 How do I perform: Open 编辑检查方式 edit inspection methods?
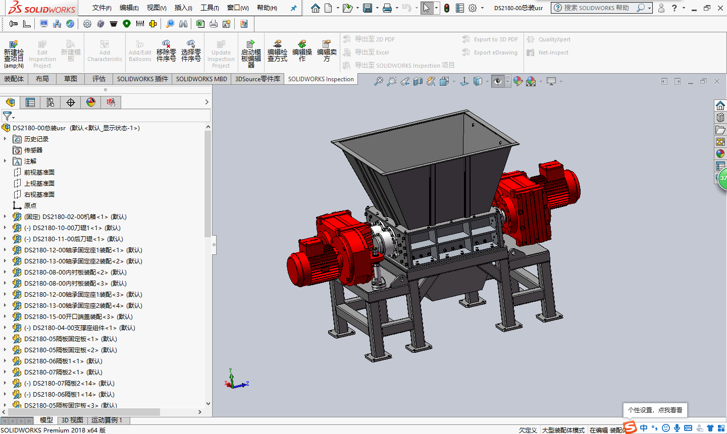277,51
